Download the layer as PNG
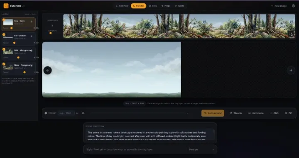Viewport: 299px width, 158px height. pyautogui.click(x=274, y=113)
